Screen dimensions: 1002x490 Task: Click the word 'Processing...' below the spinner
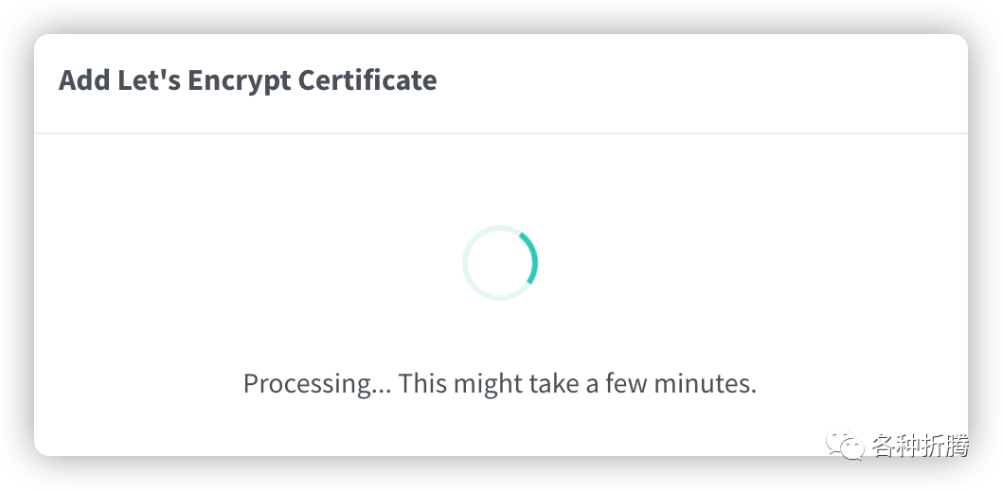pos(315,384)
